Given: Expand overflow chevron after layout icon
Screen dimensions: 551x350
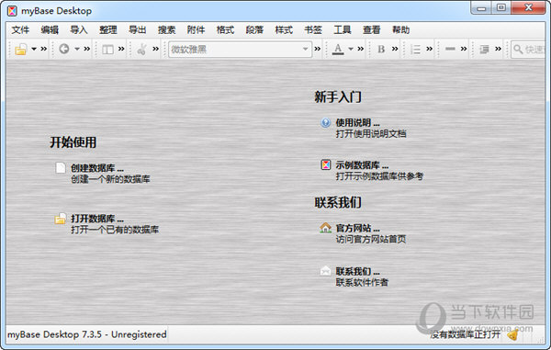Looking at the screenshot, I should [121, 49].
